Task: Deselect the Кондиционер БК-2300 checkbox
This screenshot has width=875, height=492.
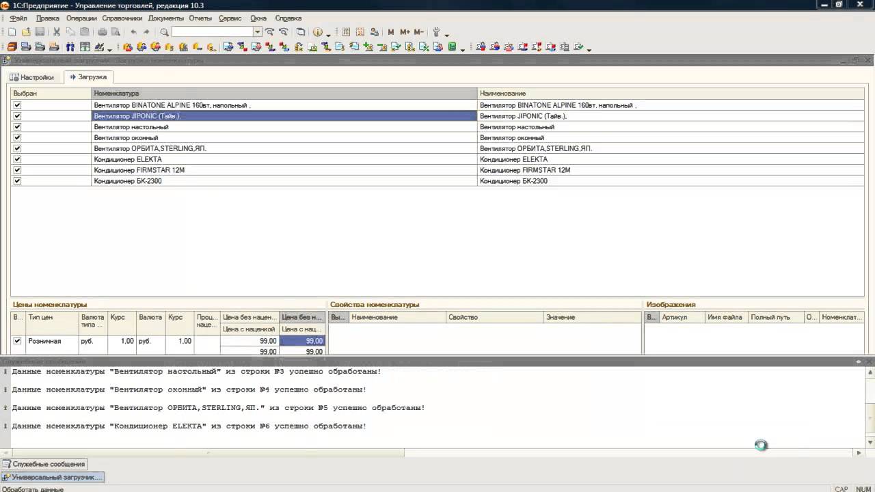Action: pyautogui.click(x=17, y=181)
